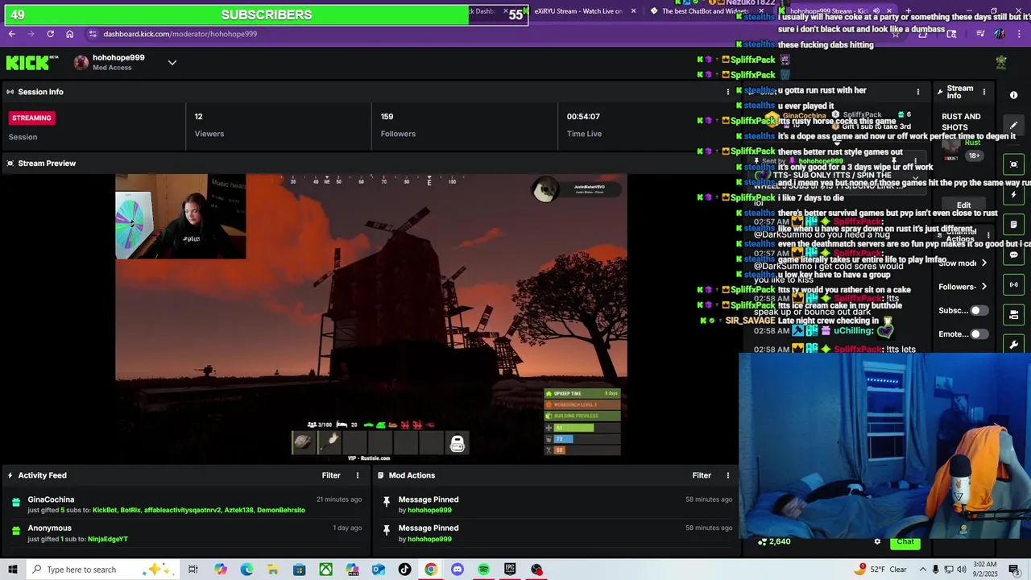Open the browser home page icon
The width and height of the screenshot is (1031, 580).
pyautogui.click(x=69, y=34)
